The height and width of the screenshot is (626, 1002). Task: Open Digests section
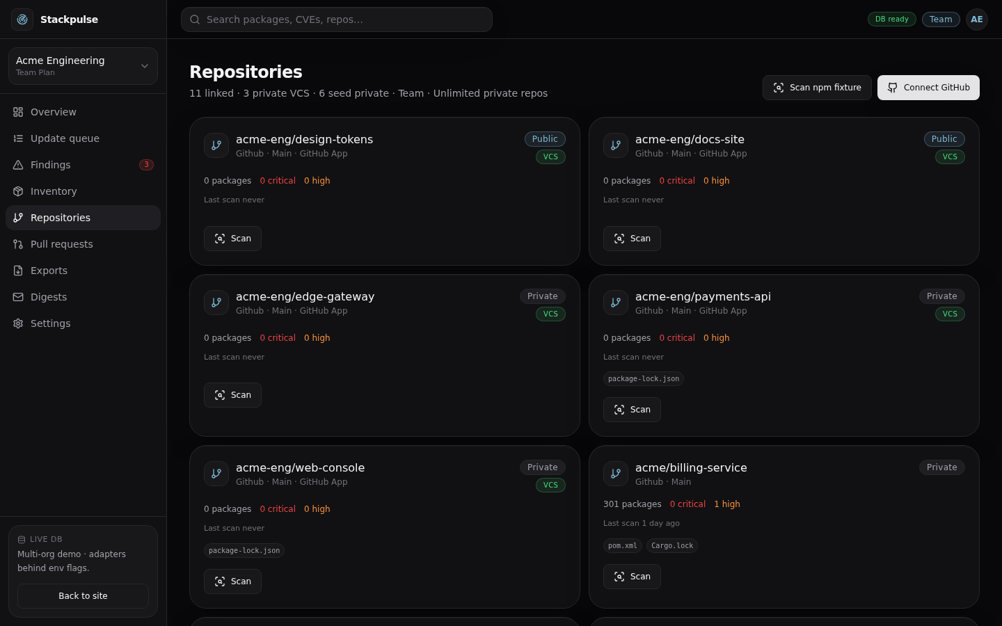point(83,297)
